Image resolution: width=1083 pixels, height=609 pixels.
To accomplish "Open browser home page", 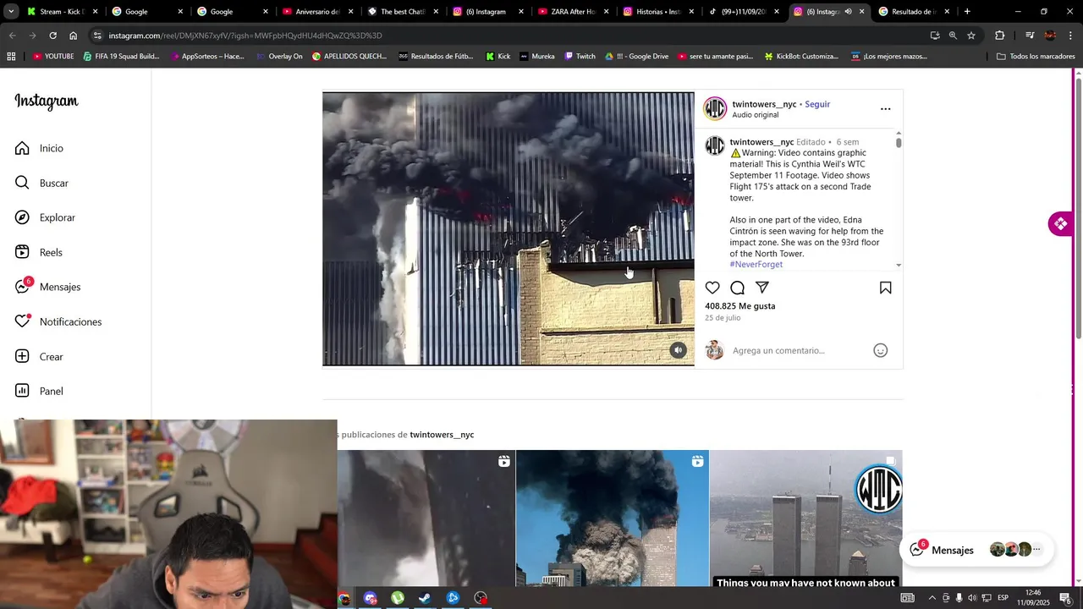I will (x=74, y=36).
